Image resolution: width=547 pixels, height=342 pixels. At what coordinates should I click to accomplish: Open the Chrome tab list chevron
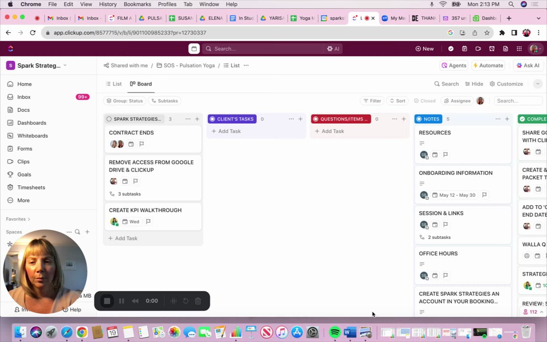[538, 18]
